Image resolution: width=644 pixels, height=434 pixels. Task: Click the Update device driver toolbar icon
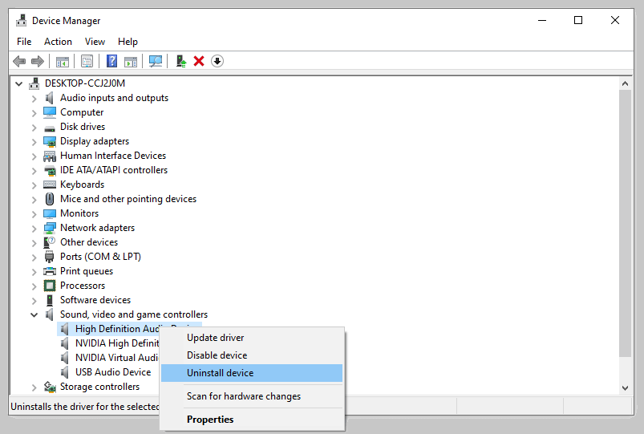180,61
